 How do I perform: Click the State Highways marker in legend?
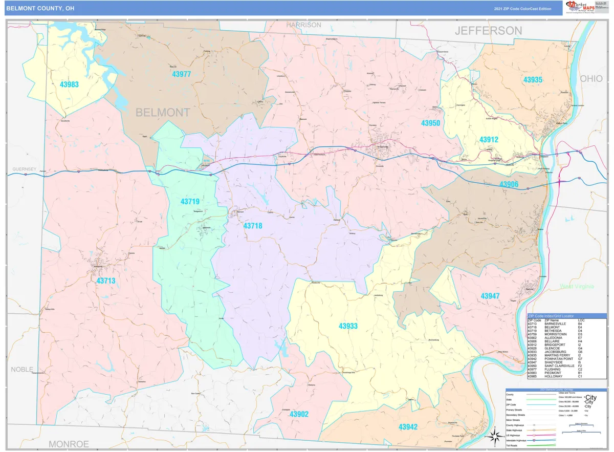point(534,430)
